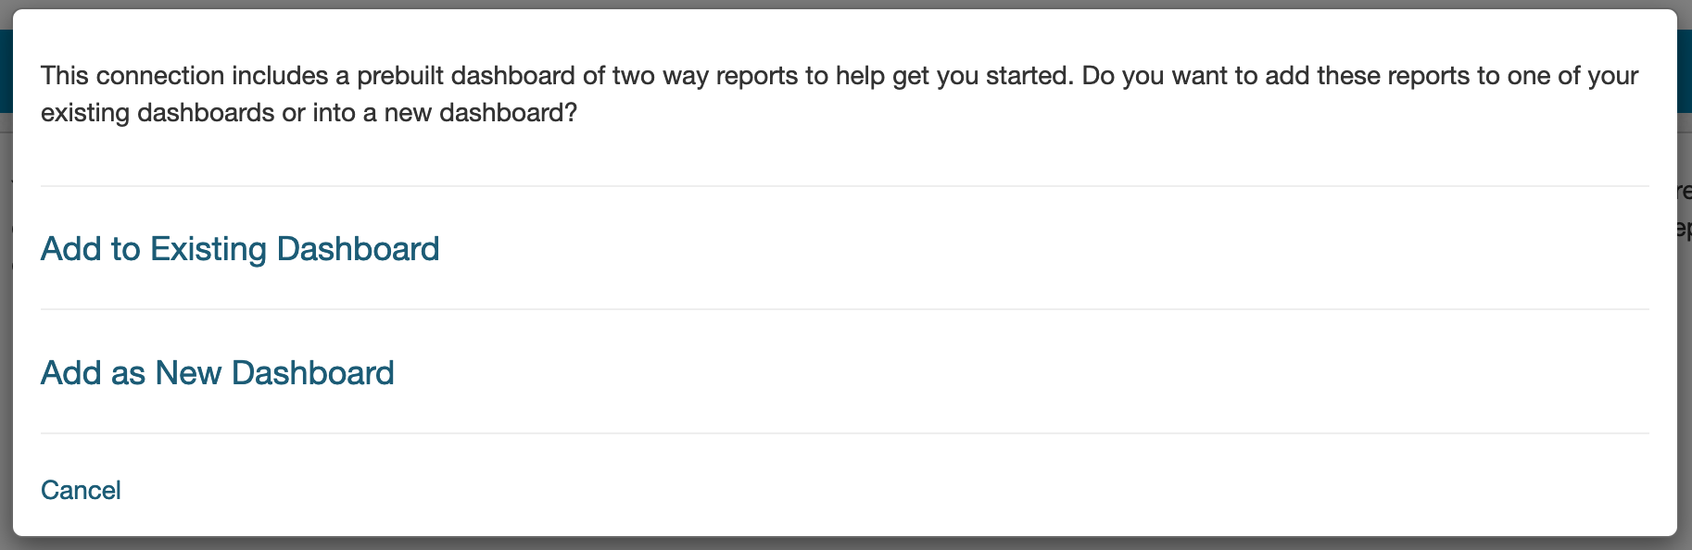Click the dimmed backdrop right of dialog
This screenshot has width=1692, height=550.
[x=1685, y=370]
